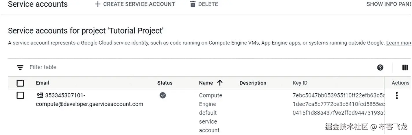Click the Status column header
Image resolution: width=412 pixels, height=135 pixels.
[x=165, y=83]
